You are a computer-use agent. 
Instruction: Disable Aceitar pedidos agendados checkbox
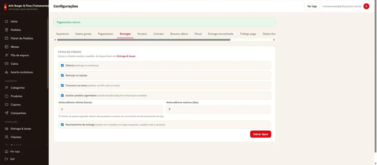coord(62,96)
